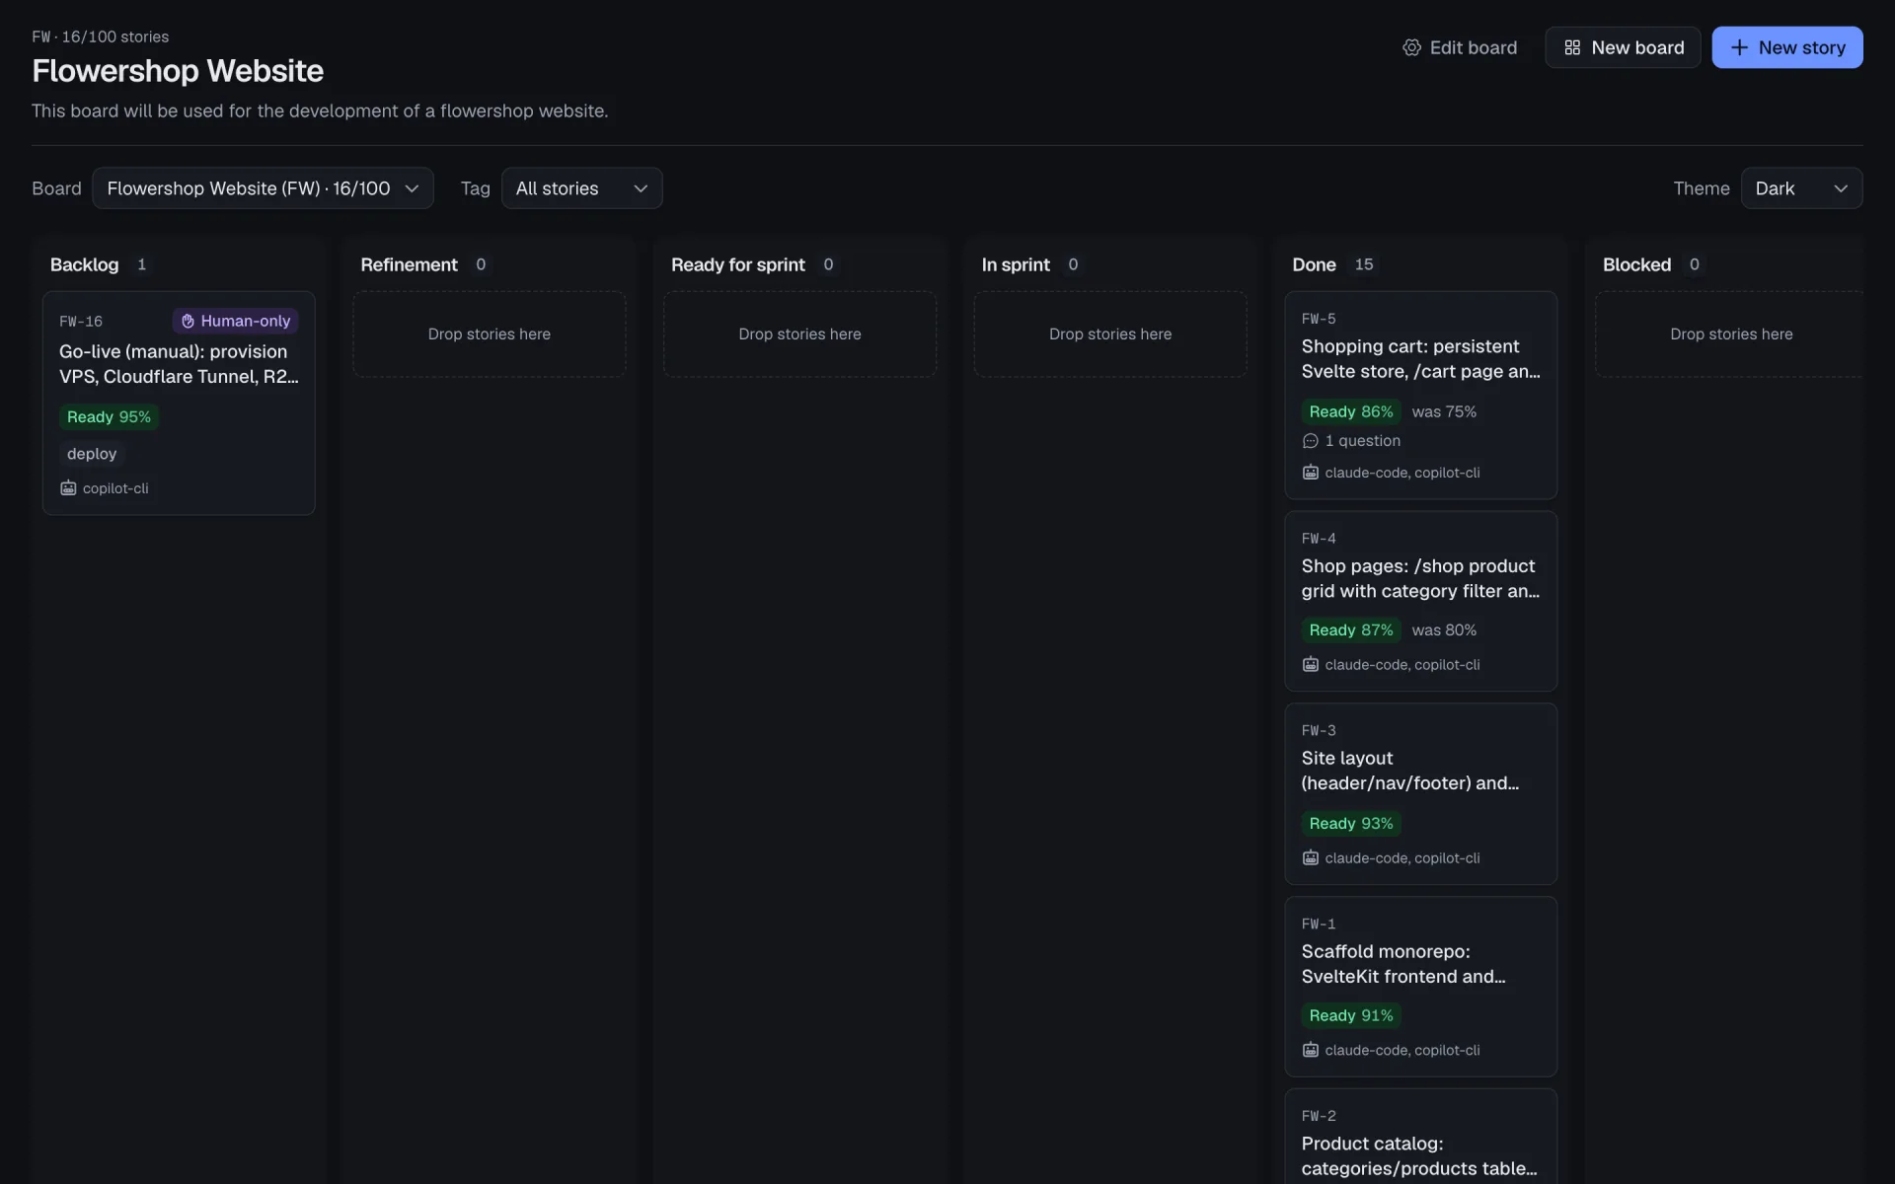Open FW-2 Product catalog story card
1895x1184 pixels.
pos(1420,1137)
